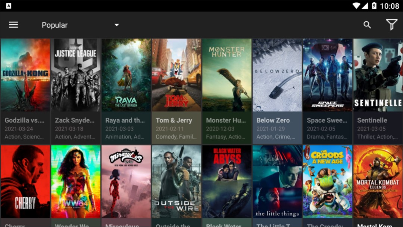Tap the search magnifier icon

tap(367, 25)
